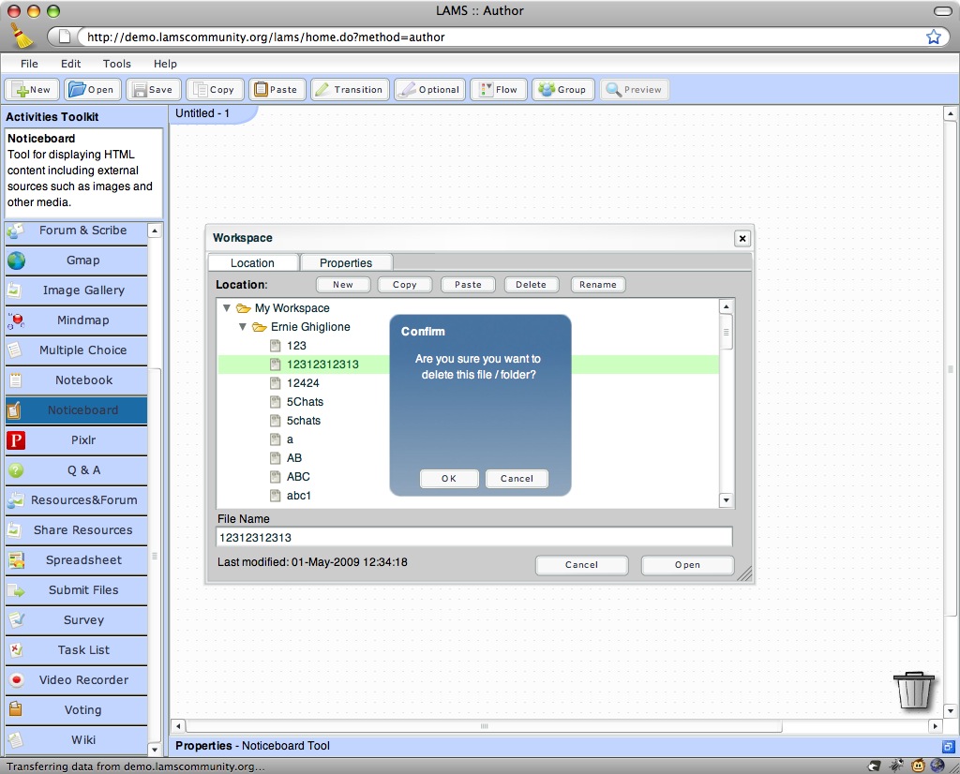Confirm deletion with OK button
The image size is (960, 774).
(x=449, y=479)
